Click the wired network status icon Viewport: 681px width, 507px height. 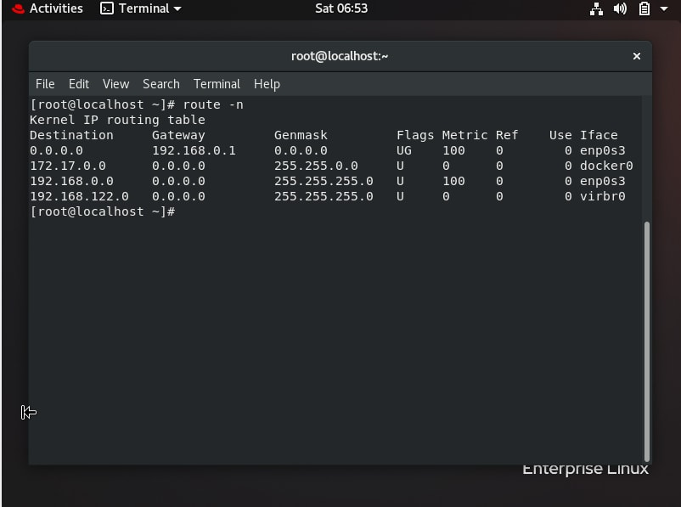click(x=596, y=8)
